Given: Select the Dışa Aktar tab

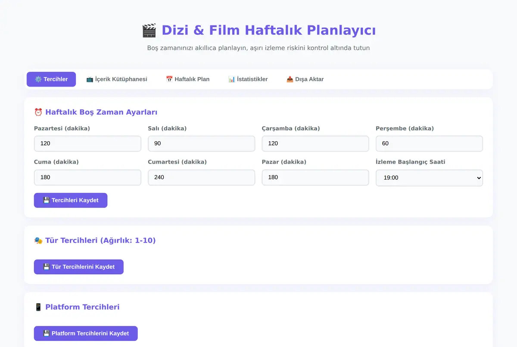Looking at the screenshot, I should coord(305,79).
